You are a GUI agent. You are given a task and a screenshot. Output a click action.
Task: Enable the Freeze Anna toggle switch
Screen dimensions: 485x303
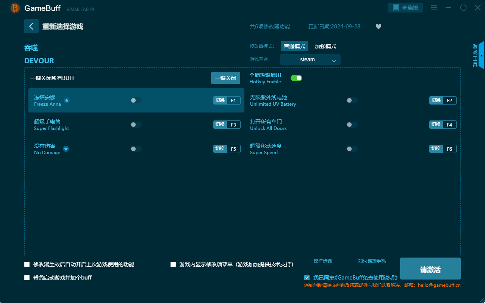tap(136, 100)
